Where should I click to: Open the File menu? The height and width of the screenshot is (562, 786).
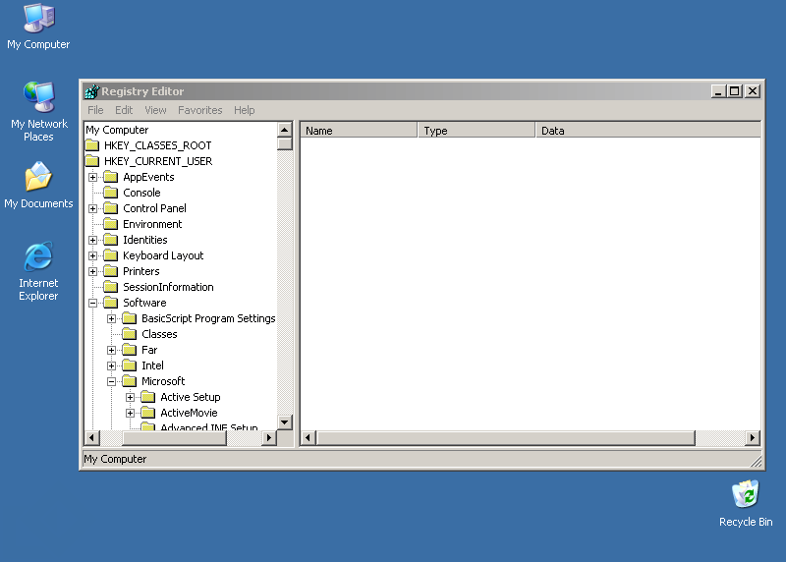pos(95,110)
